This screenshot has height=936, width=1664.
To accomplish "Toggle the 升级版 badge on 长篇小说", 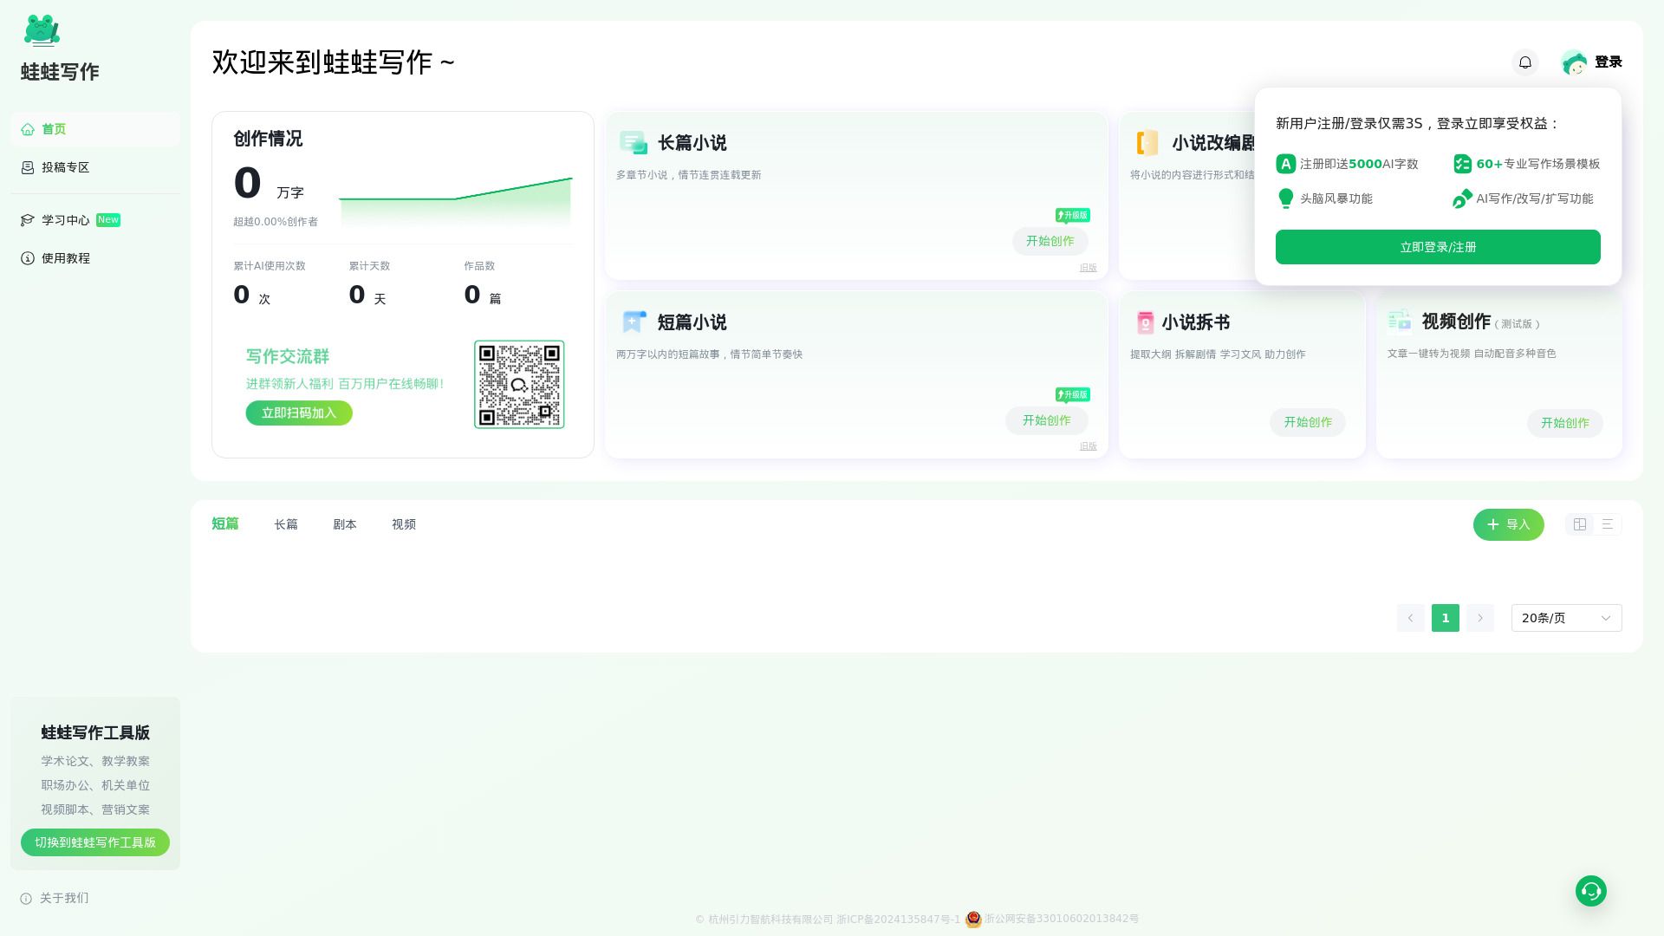I will (x=1073, y=215).
